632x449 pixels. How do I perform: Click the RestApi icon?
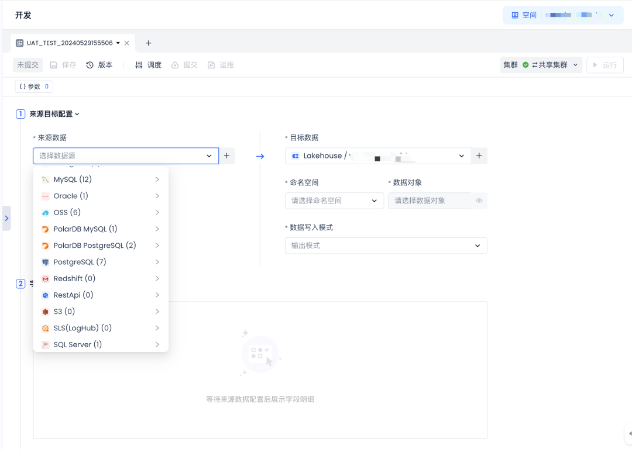45,295
